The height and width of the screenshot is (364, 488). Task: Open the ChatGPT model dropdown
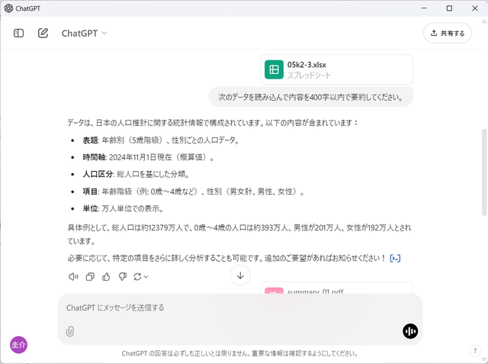pyautogui.click(x=84, y=34)
